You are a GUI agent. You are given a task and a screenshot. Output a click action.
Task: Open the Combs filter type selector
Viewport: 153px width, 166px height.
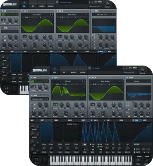136,81
